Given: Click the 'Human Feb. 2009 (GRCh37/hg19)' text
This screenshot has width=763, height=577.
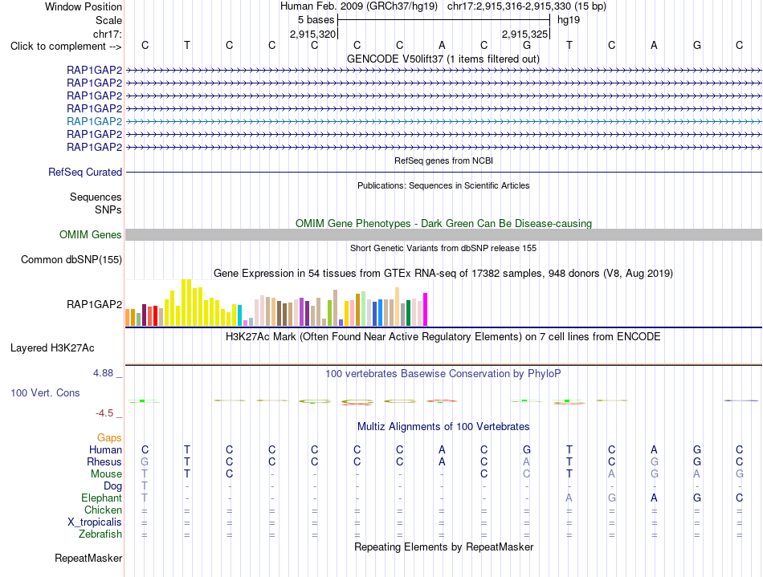Looking at the screenshot, I should pyautogui.click(x=359, y=6).
